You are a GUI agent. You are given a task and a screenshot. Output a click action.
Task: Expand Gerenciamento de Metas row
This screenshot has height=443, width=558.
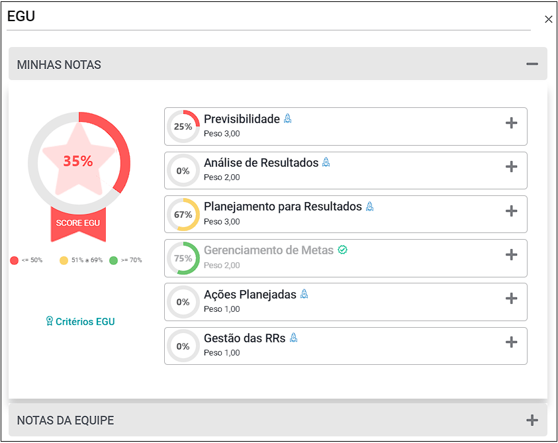coord(512,255)
